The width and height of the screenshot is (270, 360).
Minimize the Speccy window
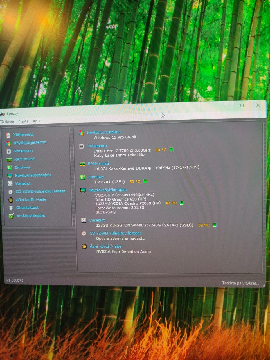point(226,106)
